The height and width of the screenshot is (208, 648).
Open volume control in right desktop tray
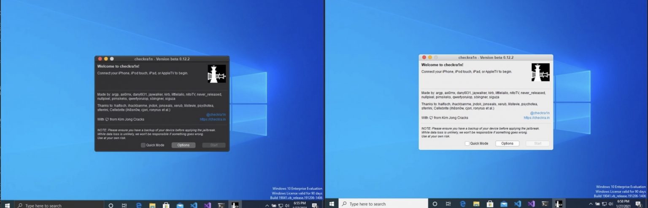pyautogui.click(x=610, y=204)
